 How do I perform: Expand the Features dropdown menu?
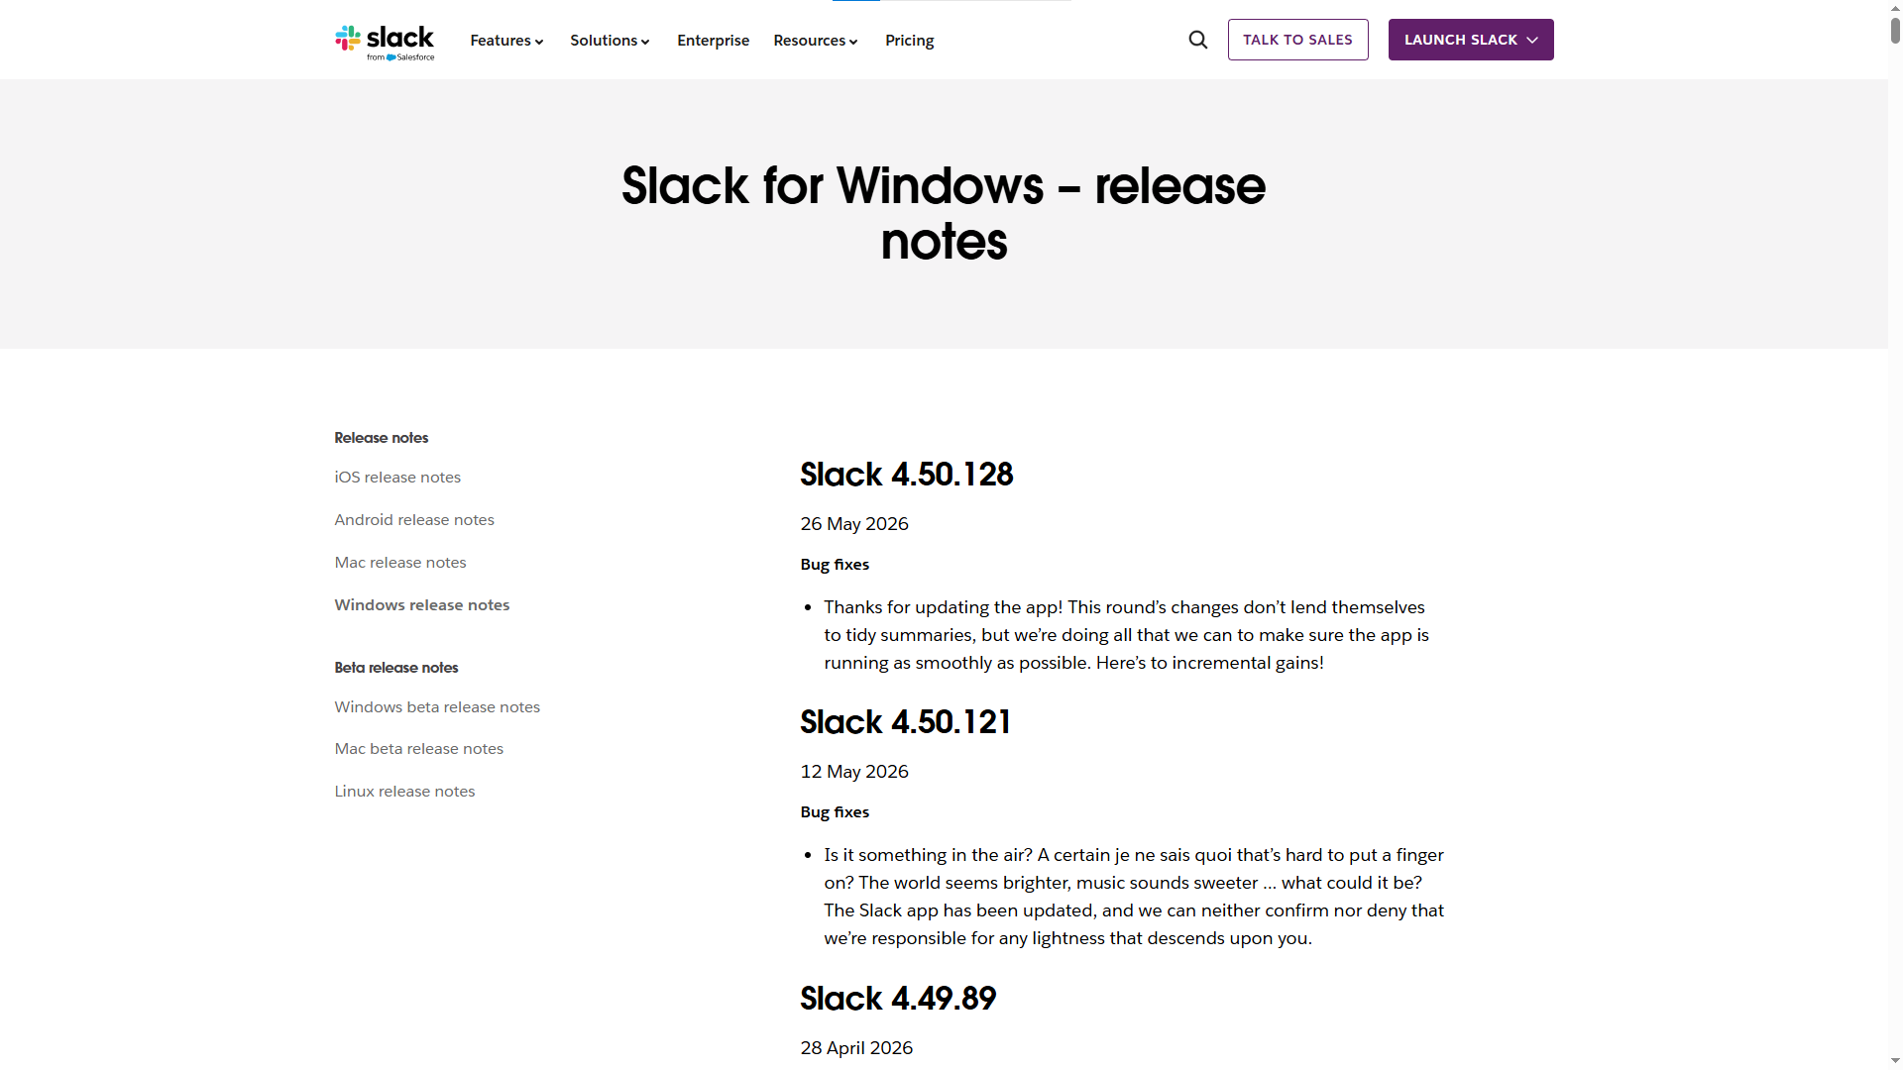coord(506,41)
